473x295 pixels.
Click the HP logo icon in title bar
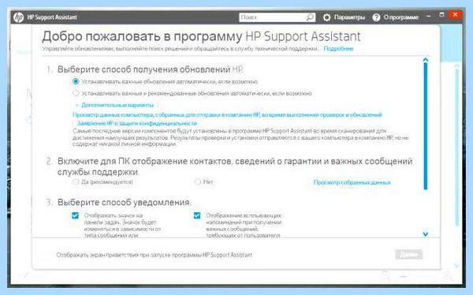coord(18,17)
